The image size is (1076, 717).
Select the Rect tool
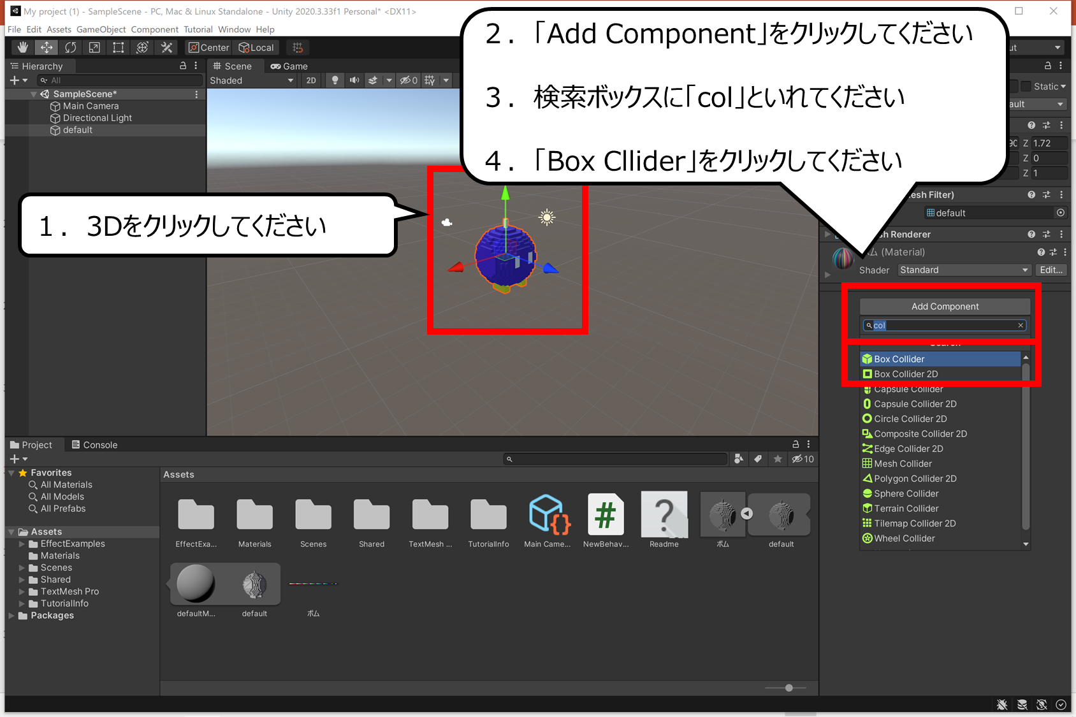click(119, 48)
